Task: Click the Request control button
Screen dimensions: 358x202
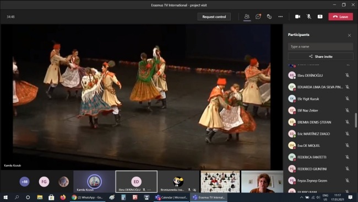Action: [214, 17]
